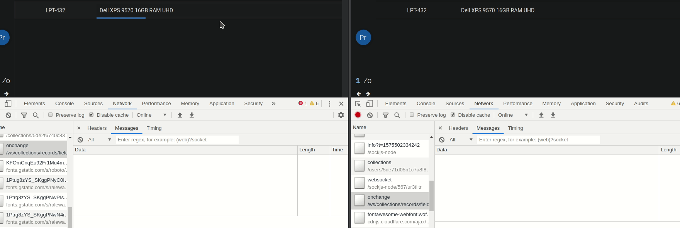
Task: Expand more tabs chevron in left DevTools
Action: pyautogui.click(x=273, y=103)
